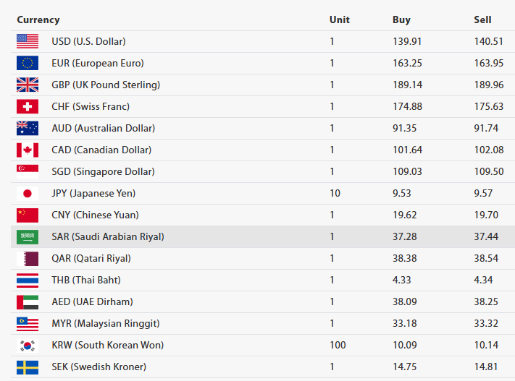Click the Currency column header
This screenshot has width=515, height=381.
[x=38, y=20]
